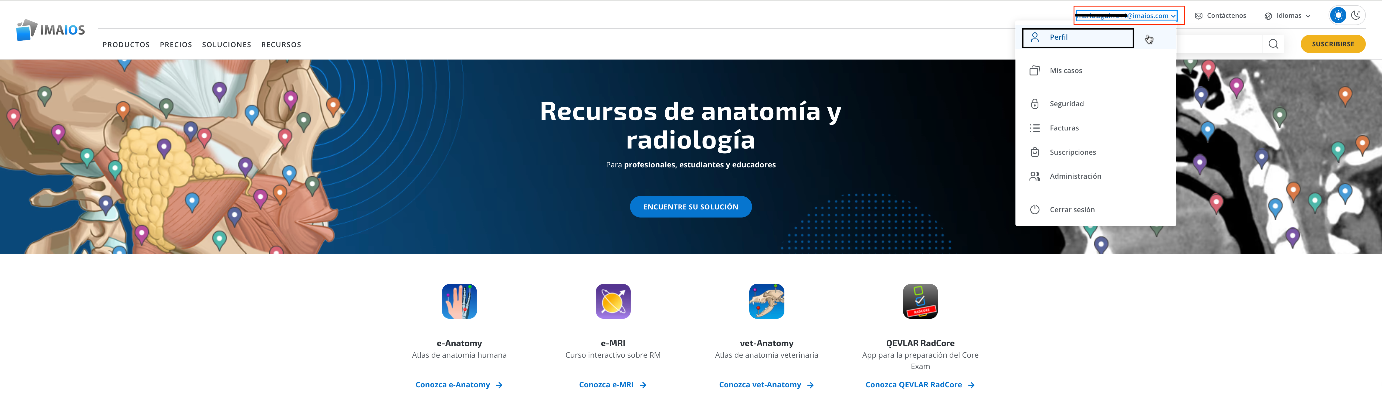Click the e-Anatomy hand app icon
The height and width of the screenshot is (407, 1382).
click(x=459, y=302)
